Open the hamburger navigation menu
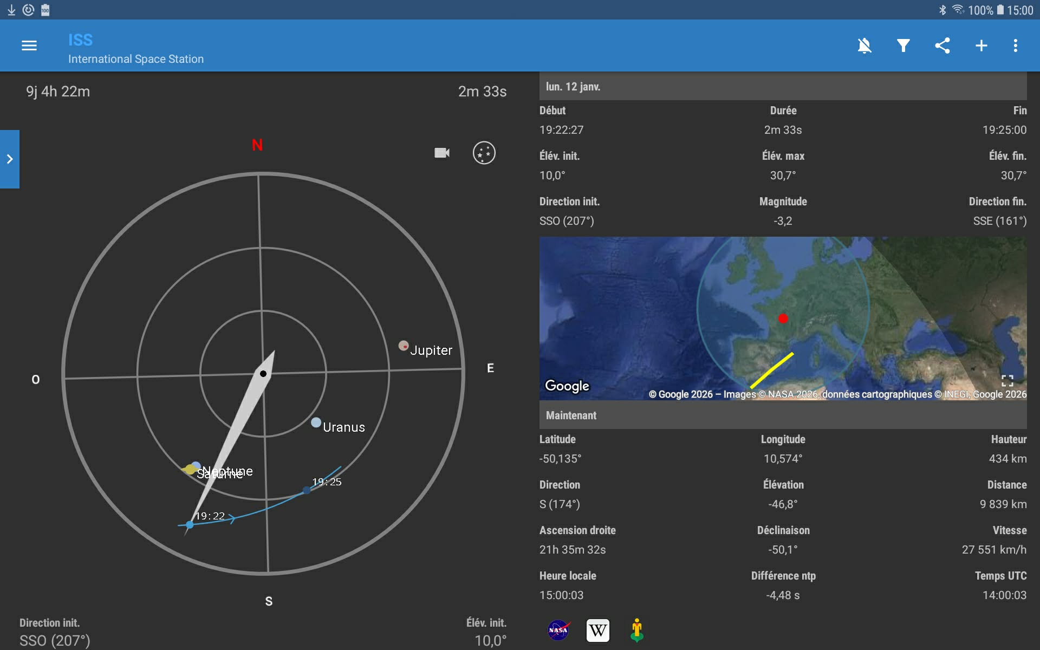Viewport: 1040px width, 650px height. [x=29, y=45]
